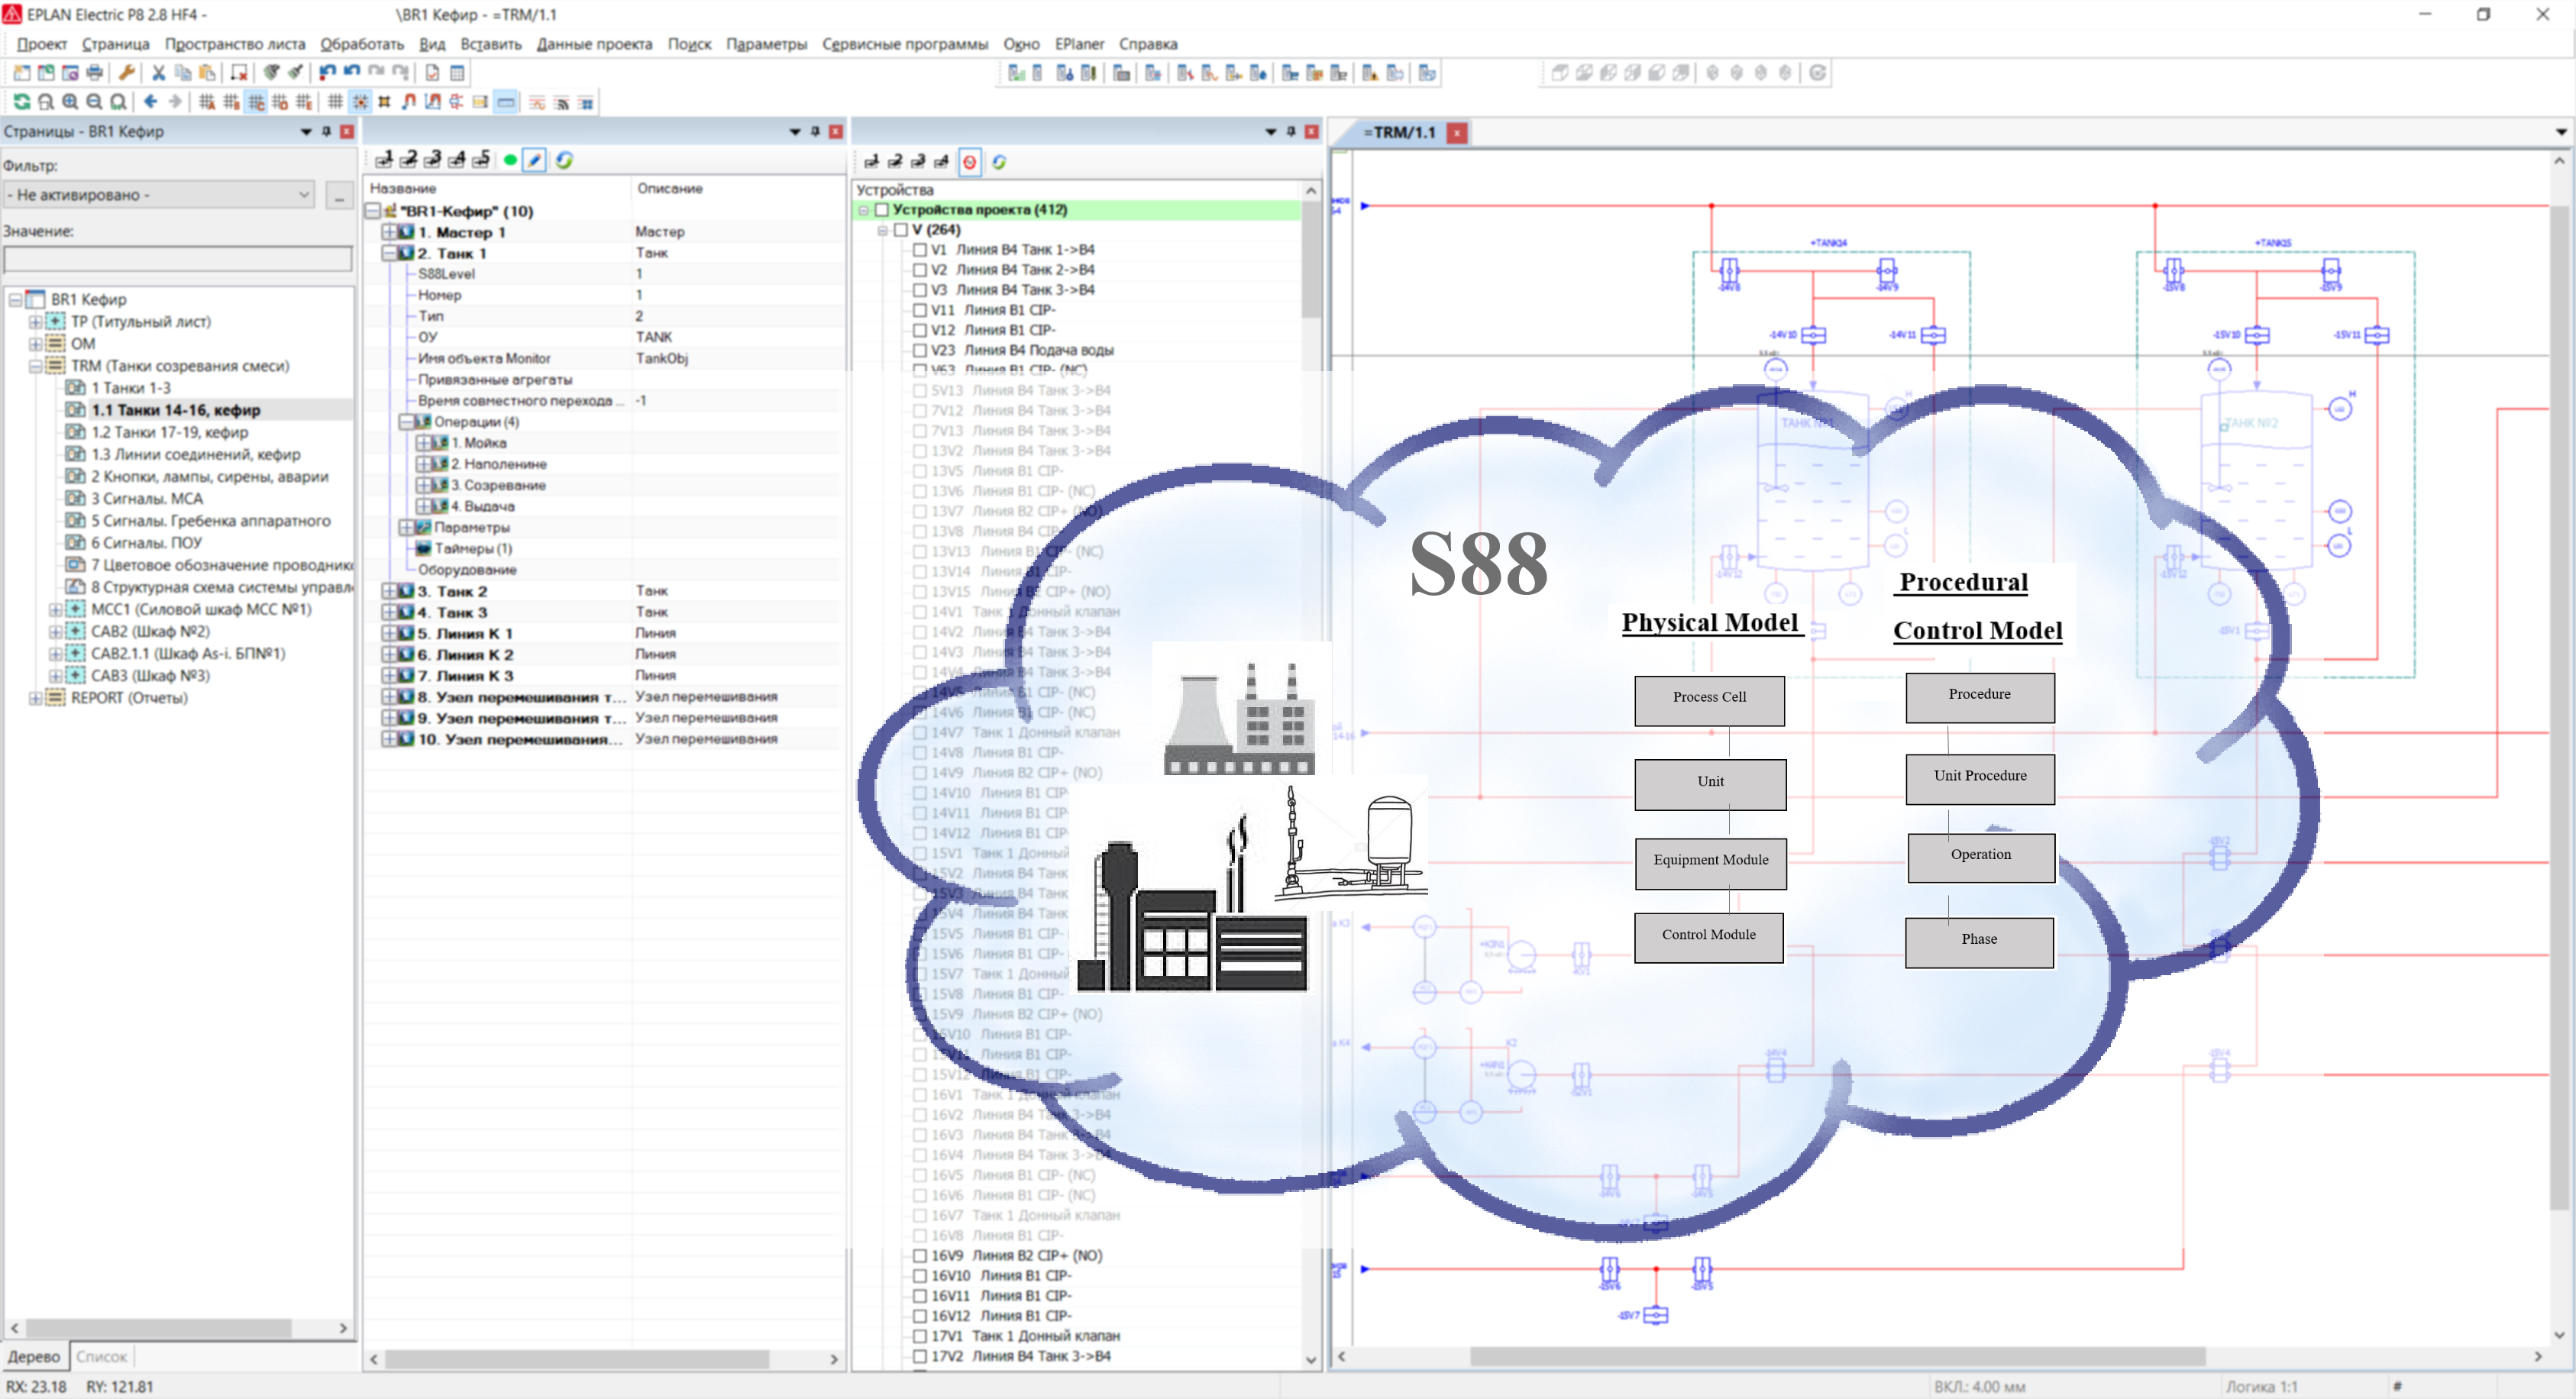This screenshot has width=2576, height=1399.
Task: Tick the 16V10 Линия В1 CIP- checkbox
Action: [x=920, y=1276]
